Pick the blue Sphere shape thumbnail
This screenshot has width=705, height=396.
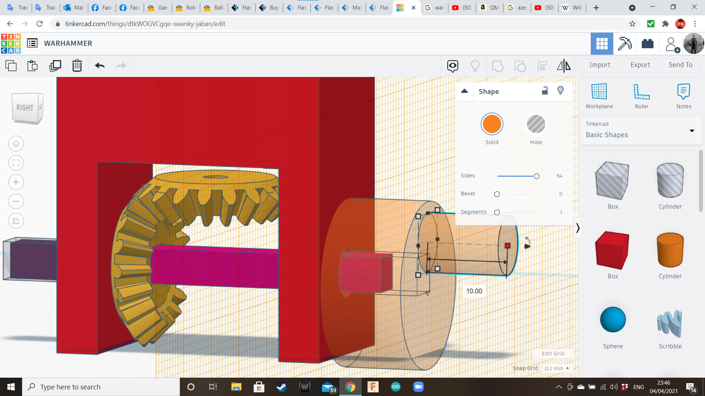[612, 320]
